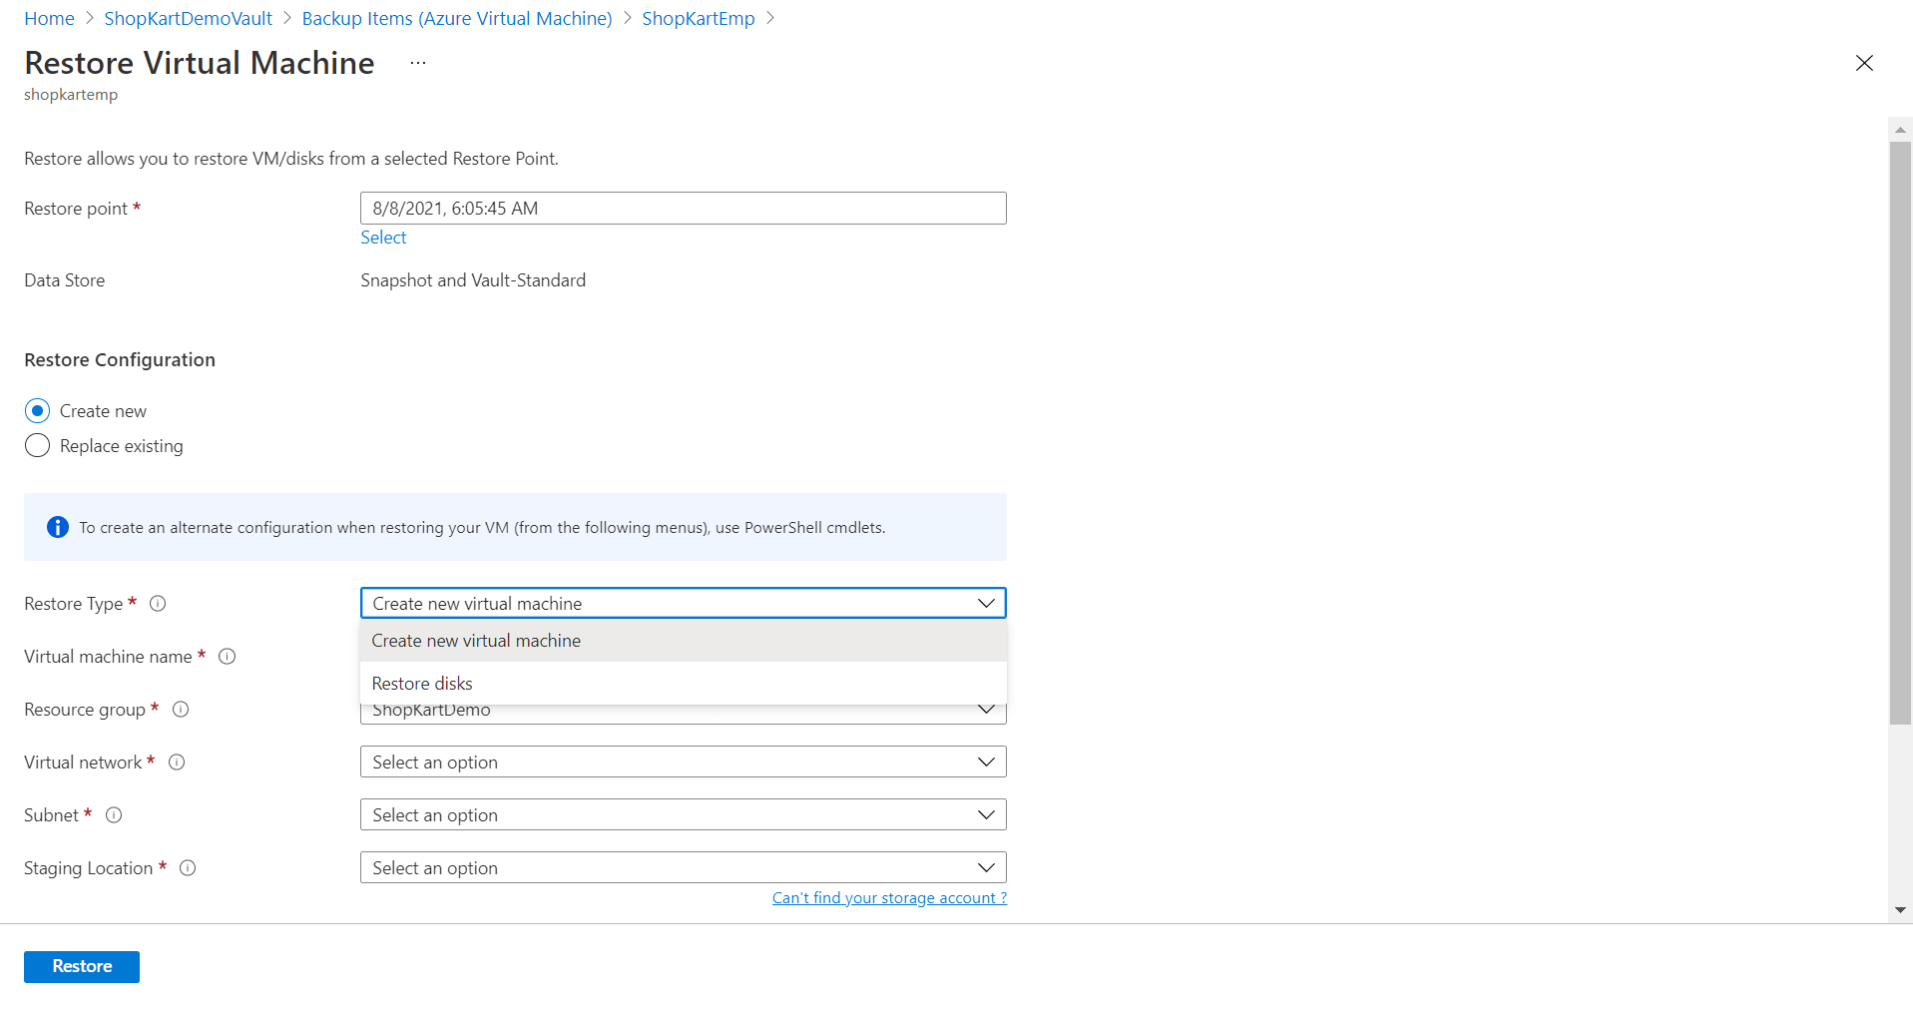Open Can't find your storage account link
The width and height of the screenshot is (1913, 1017).
point(889,898)
